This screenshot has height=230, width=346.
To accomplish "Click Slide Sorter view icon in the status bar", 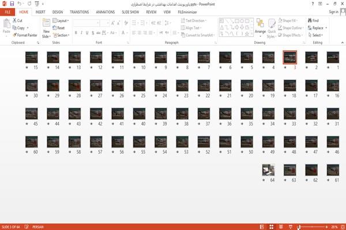I will point(272,227).
